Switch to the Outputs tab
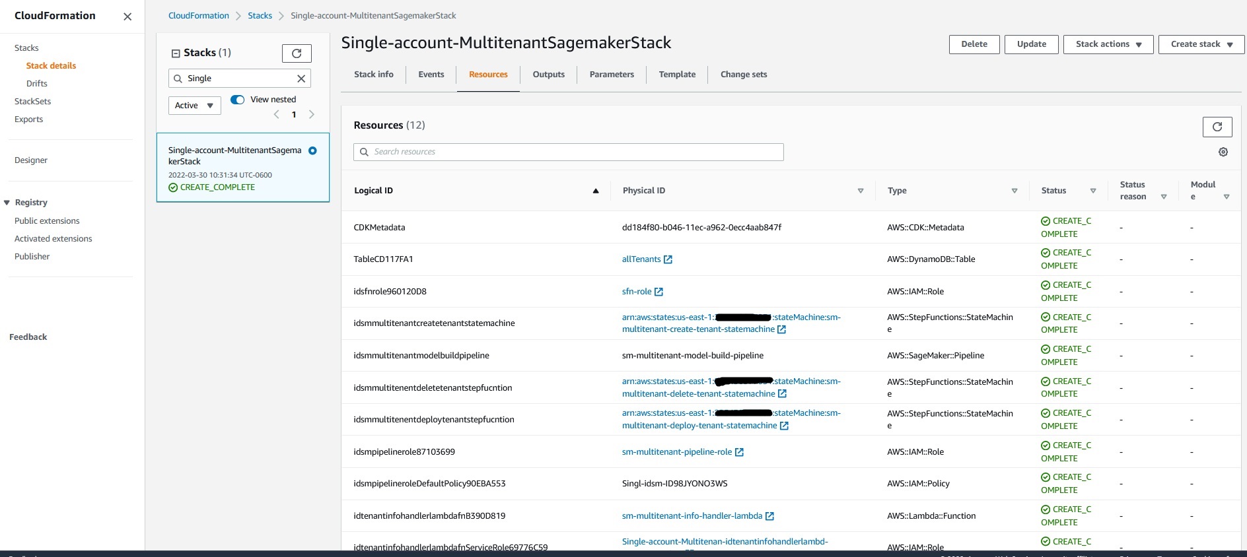 [x=549, y=75]
